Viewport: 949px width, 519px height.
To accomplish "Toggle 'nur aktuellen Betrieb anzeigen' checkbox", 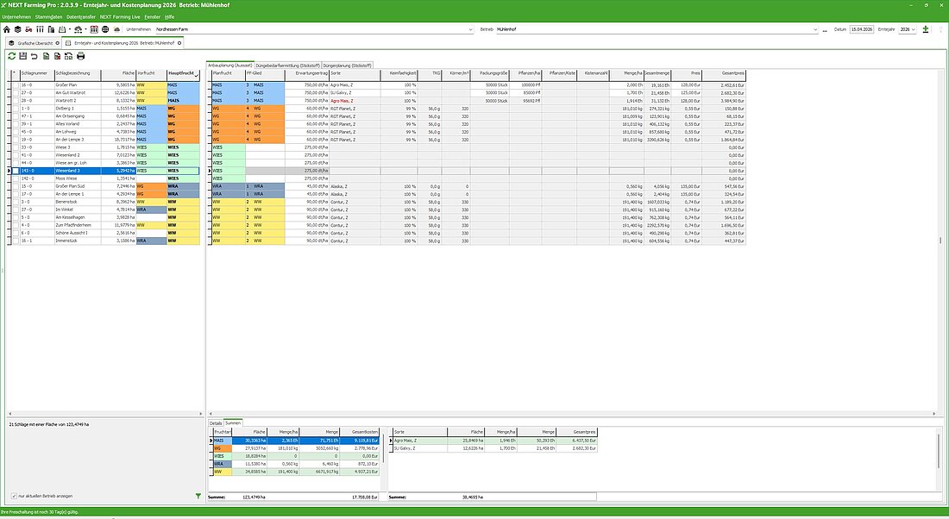I will 15,496.
